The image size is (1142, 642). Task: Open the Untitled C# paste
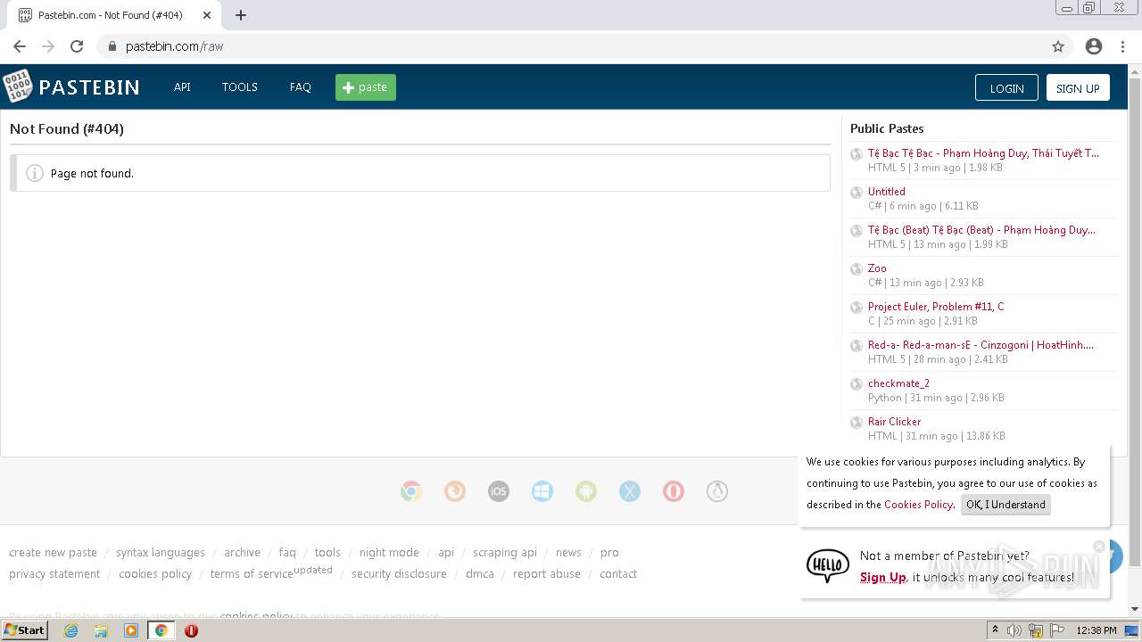(887, 192)
